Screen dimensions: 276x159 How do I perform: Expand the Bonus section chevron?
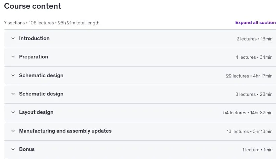13,149
